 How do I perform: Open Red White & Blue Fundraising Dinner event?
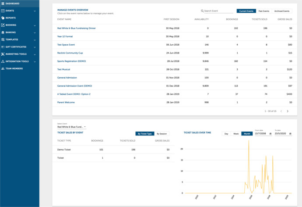77,28
